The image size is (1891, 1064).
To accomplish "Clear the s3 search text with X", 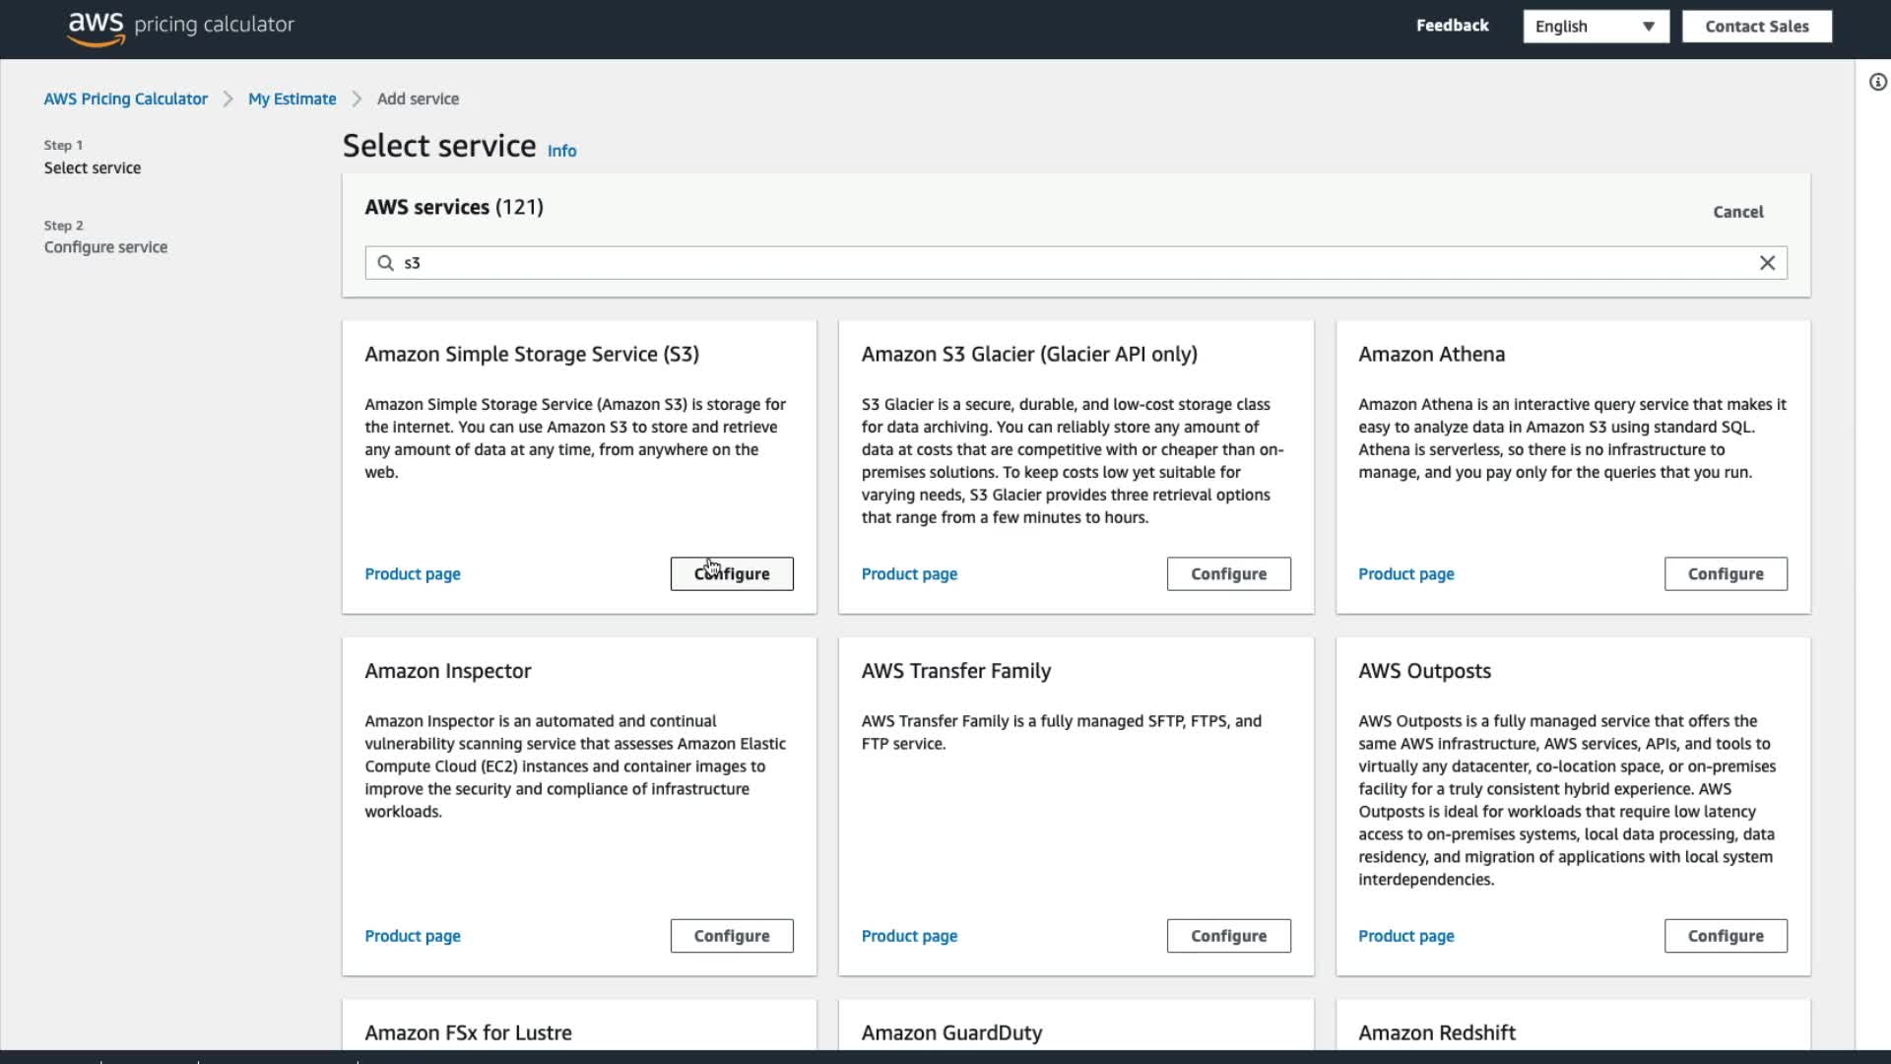I will click(1767, 263).
